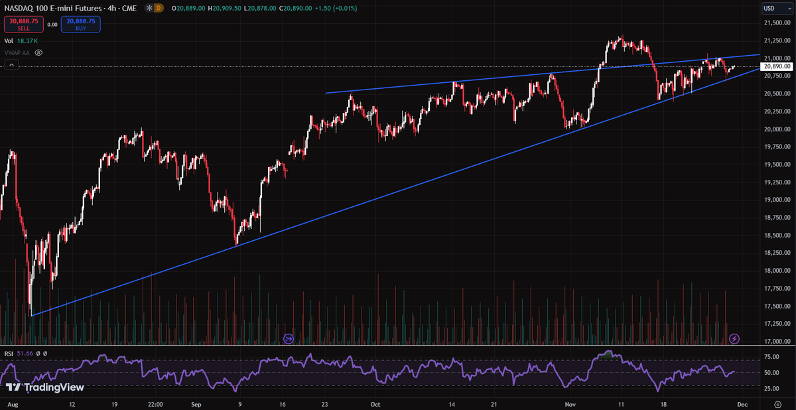The image size is (796, 410).
Task: Click the volume value 18.37K
Action: (x=27, y=41)
